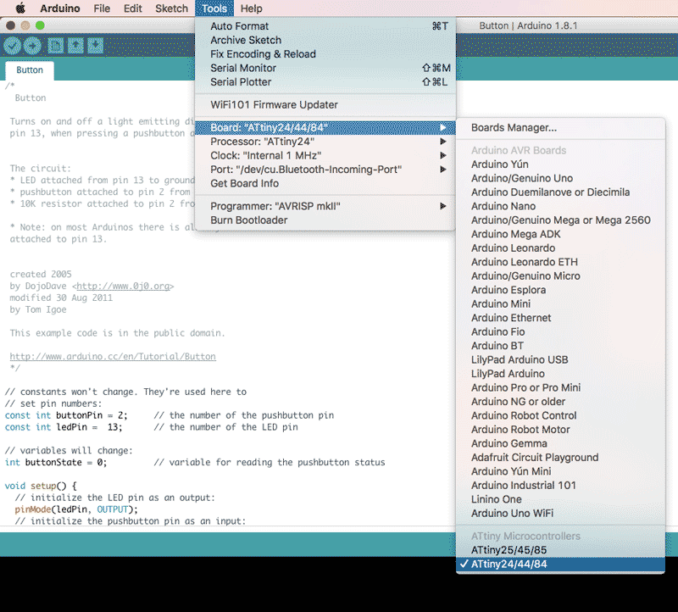Select the LilyPad Arduino board
The height and width of the screenshot is (612, 678).
pos(560,374)
